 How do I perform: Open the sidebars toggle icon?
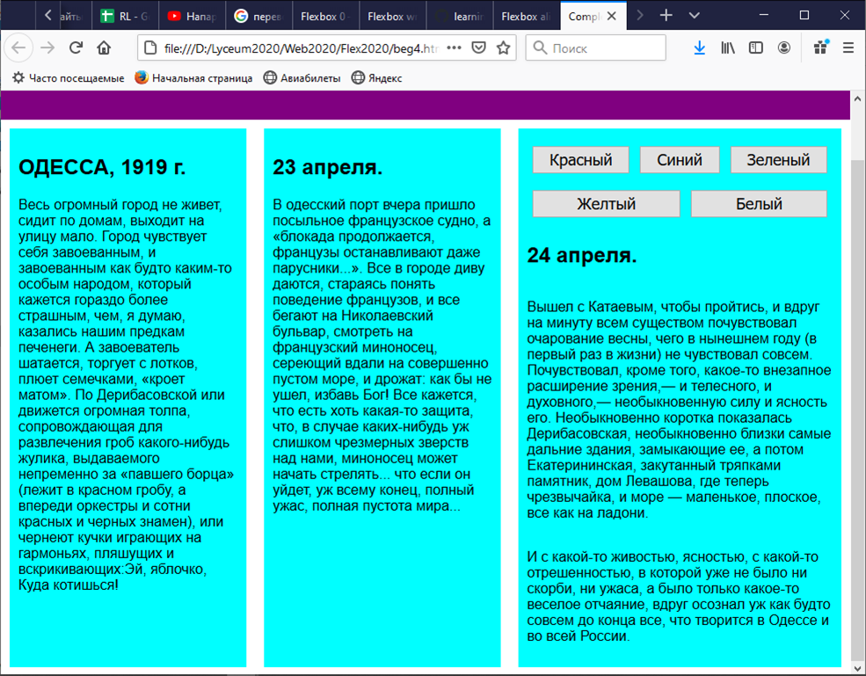pos(755,47)
